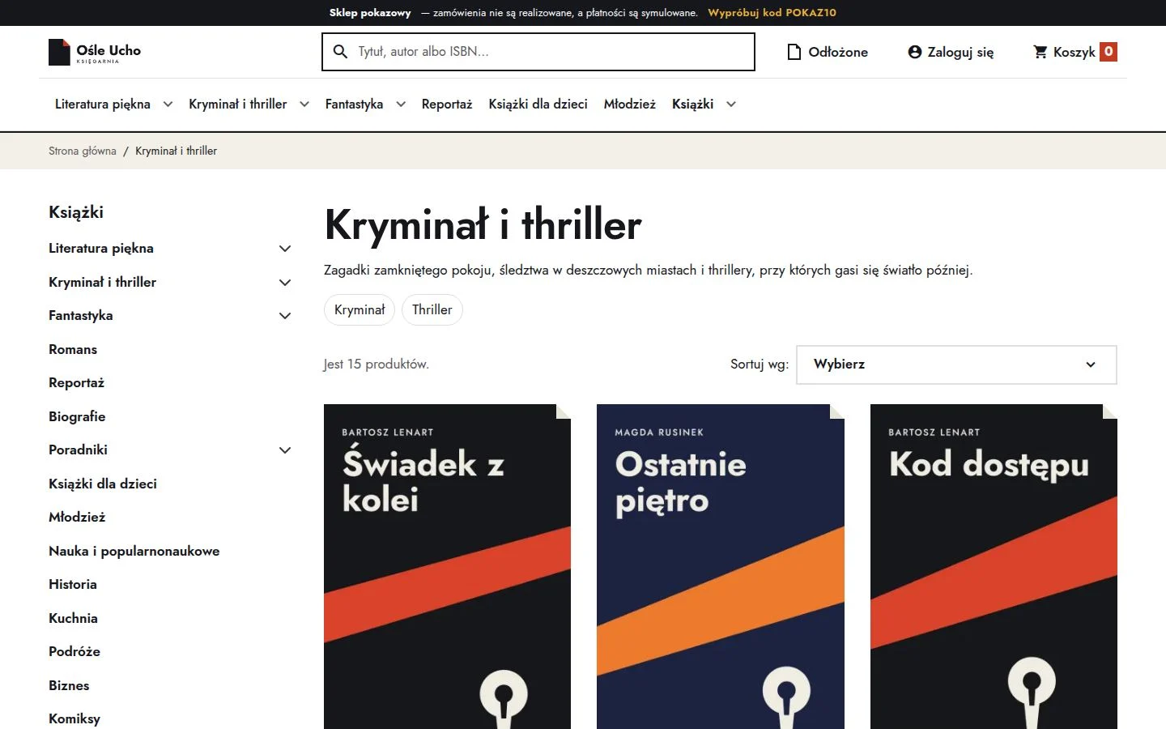Open Biografie category in the sidebar

(77, 417)
